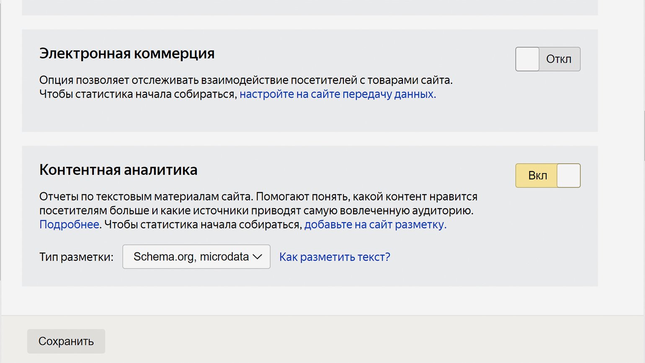Click the Тип разметки label
The height and width of the screenshot is (363, 645).
point(76,257)
